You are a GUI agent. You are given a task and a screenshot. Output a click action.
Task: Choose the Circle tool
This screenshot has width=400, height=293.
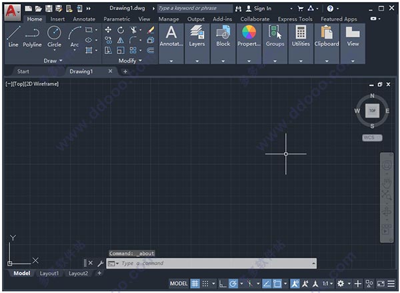tap(55, 37)
